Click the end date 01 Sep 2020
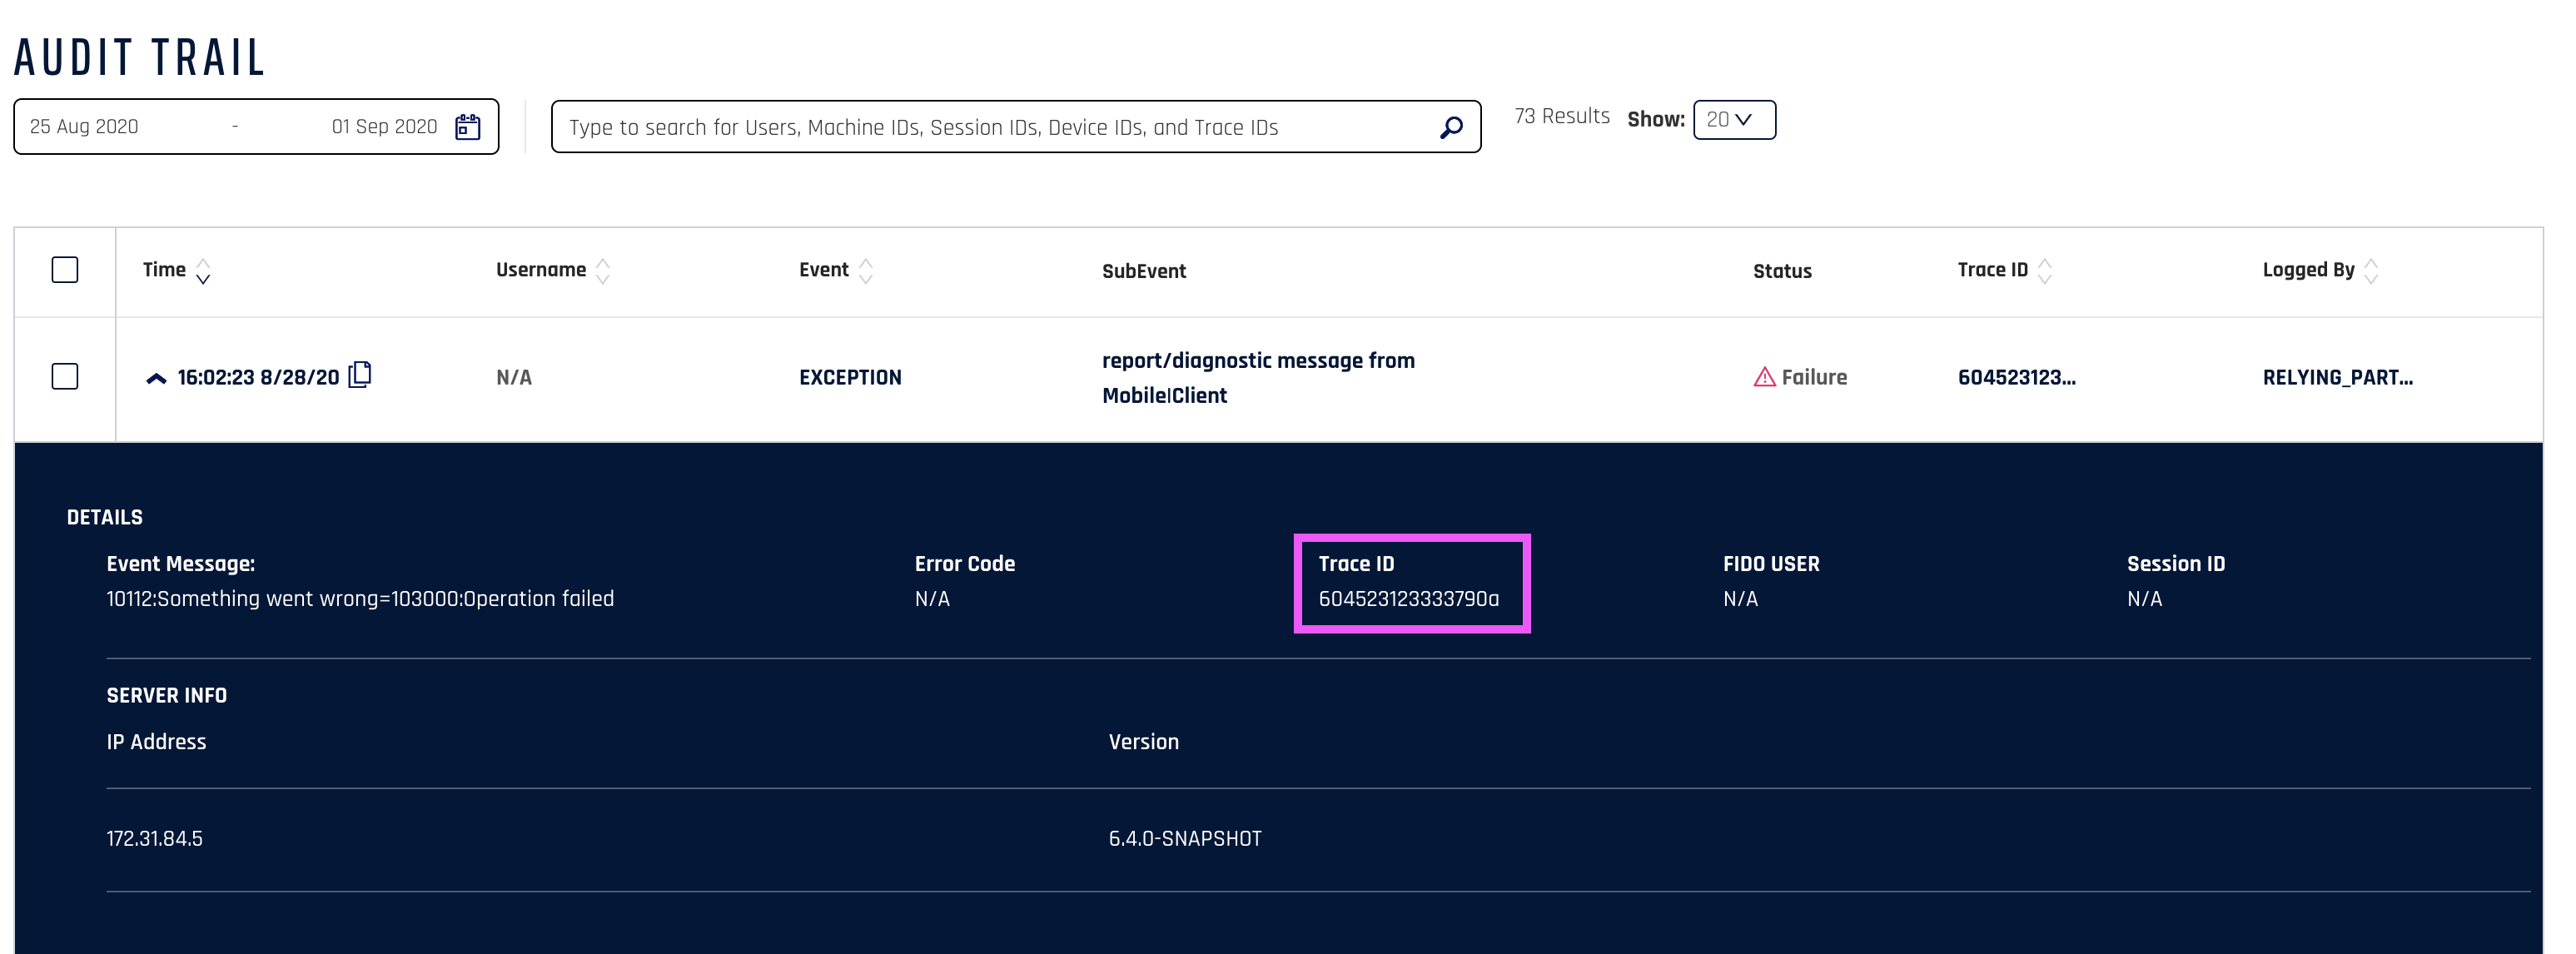Image resolution: width=2576 pixels, height=954 pixels. click(x=384, y=127)
